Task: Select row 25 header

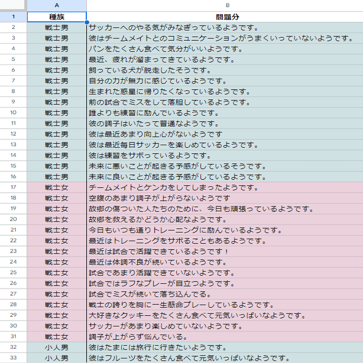Action: 14,273
